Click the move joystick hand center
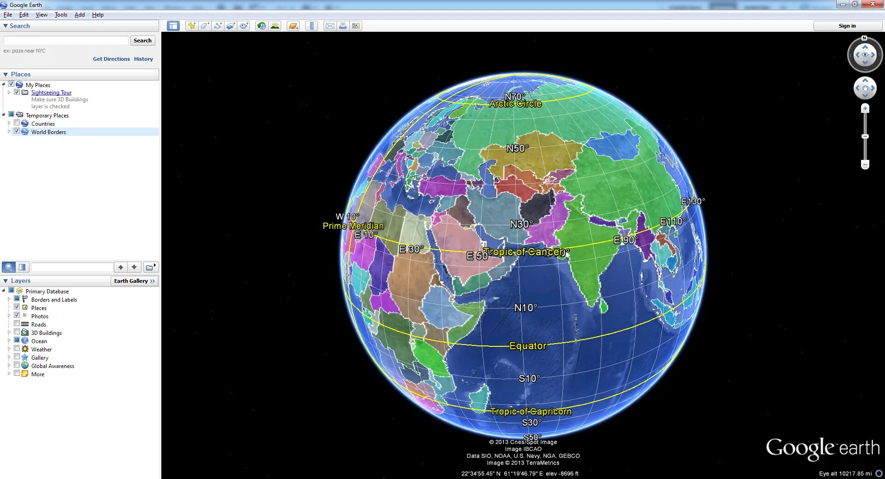 click(x=865, y=88)
